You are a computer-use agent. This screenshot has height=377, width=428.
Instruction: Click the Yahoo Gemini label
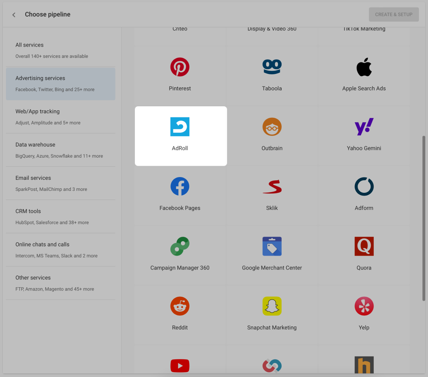(364, 148)
